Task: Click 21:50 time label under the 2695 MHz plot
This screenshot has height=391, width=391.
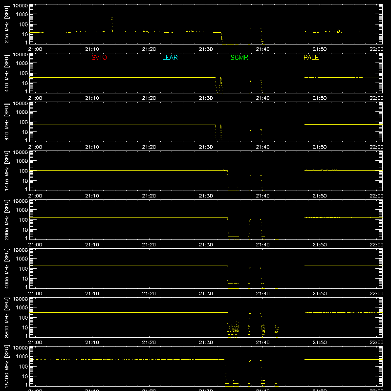Action: pyautogui.click(x=320, y=245)
